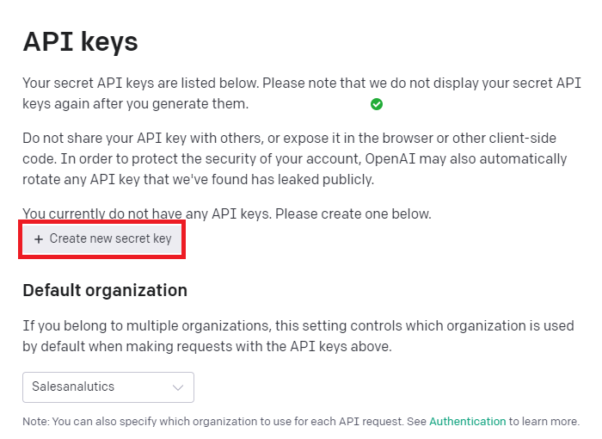Open the Authentication documentation link
602x439 pixels.
coord(467,422)
